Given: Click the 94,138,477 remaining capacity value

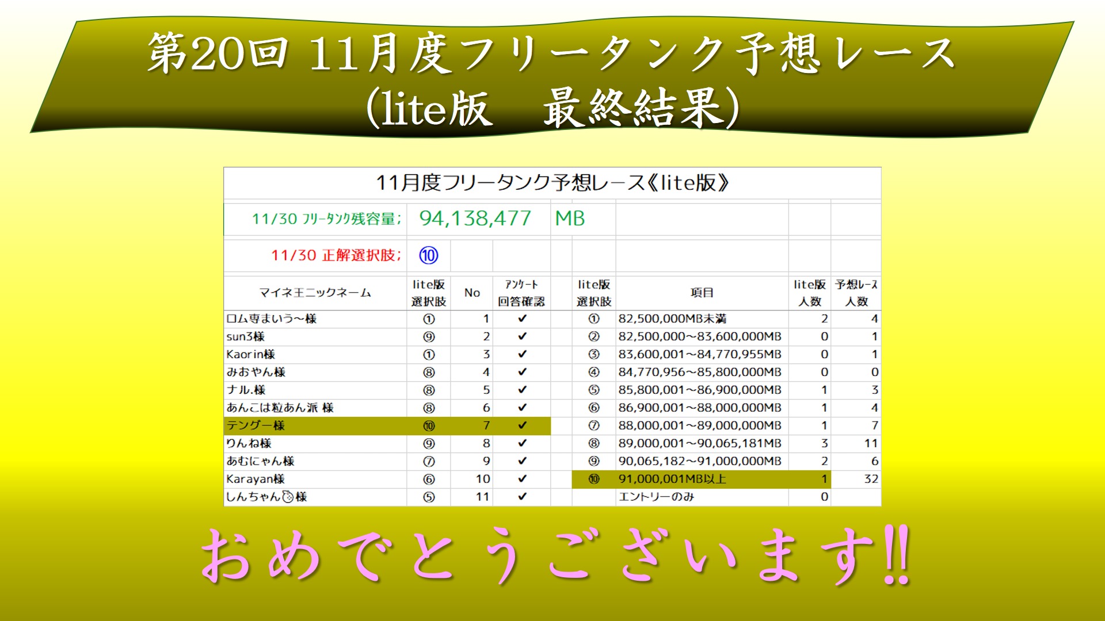Looking at the screenshot, I should [x=475, y=219].
